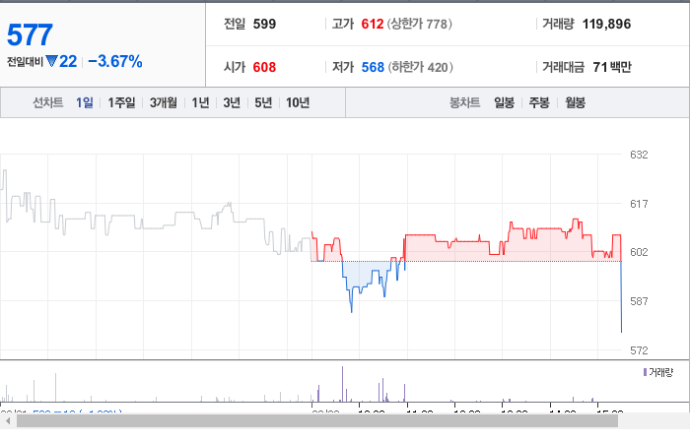This screenshot has height=443, width=690.
Task: Show the 주봉 weekly candle chart
Action: pyautogui.click(x=539, y=102)
